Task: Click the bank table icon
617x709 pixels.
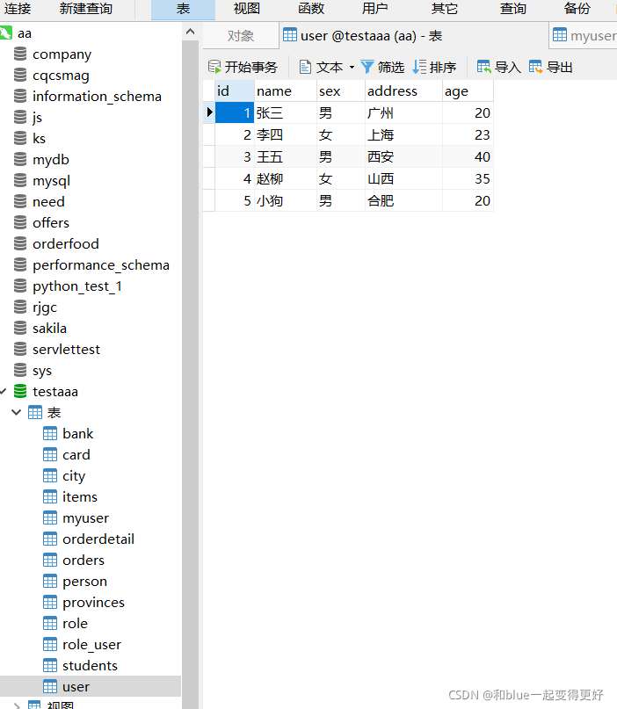Action: (50, 434)
